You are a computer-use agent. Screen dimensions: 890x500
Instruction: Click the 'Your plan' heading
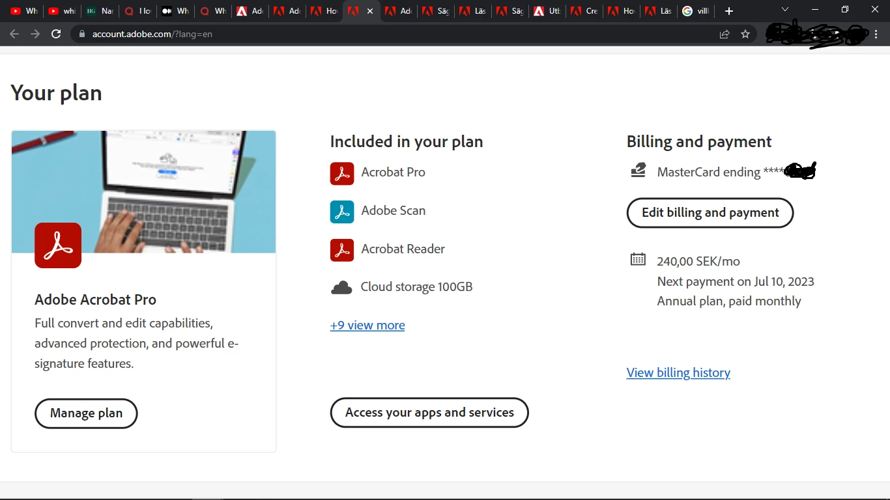tap(56, 93)
